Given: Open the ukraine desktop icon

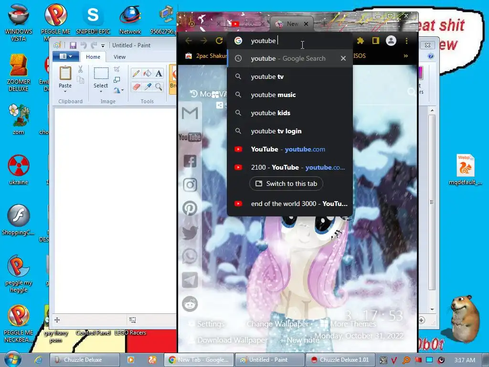Looking at the screenshot, I should click(x=19, y=170).
